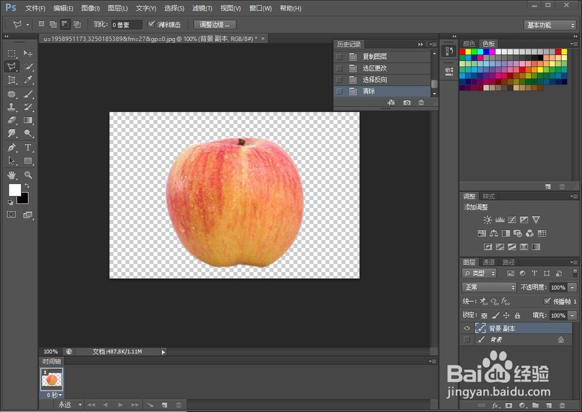Select the History Brush tool

[x=28, y=107]
